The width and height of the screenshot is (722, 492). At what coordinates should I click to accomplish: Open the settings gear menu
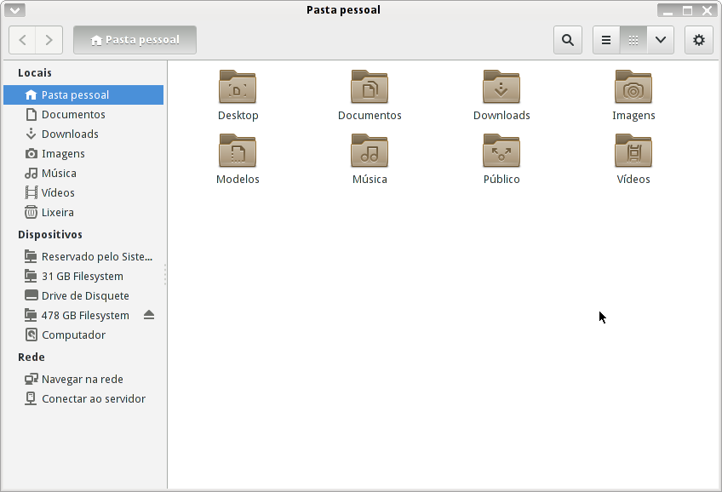[x=698, y=40]
